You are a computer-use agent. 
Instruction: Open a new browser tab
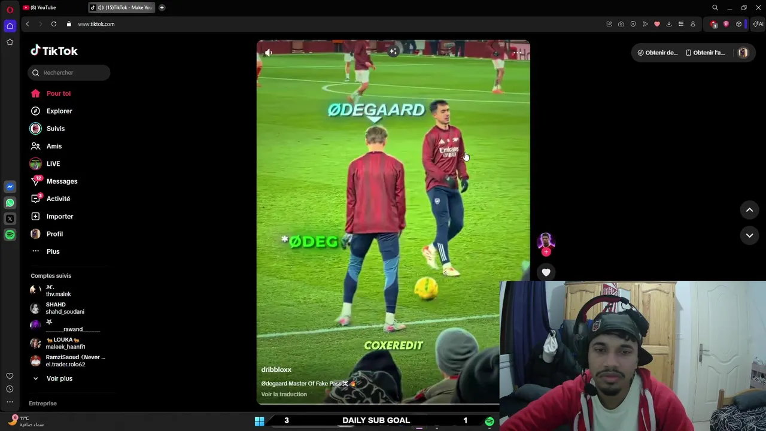pos(162,8)
